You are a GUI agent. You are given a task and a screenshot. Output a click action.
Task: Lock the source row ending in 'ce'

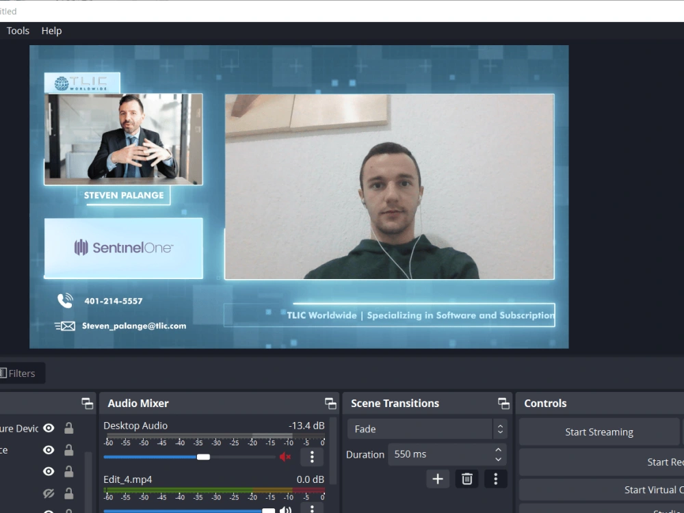coord(69,450)
